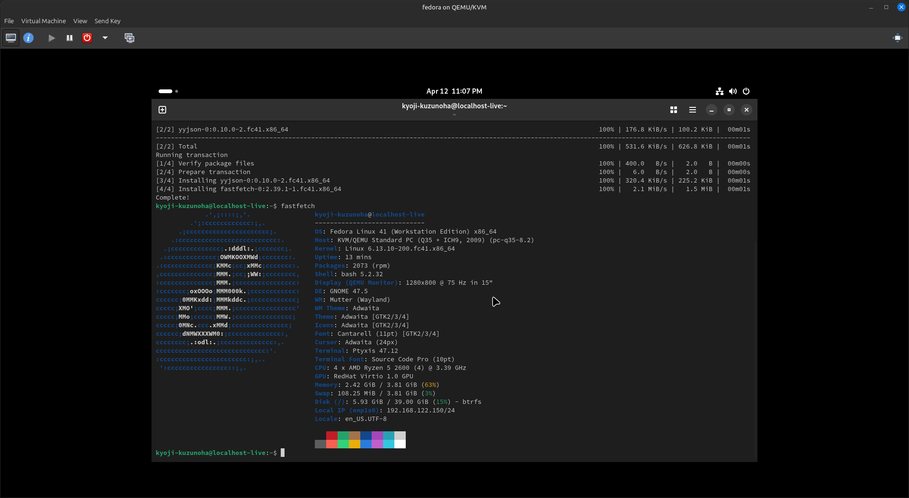Open the manage VM snapshots icon
The height and width of the screenshot is (498, 909).
pyautogui.click(x=129, y=38)
